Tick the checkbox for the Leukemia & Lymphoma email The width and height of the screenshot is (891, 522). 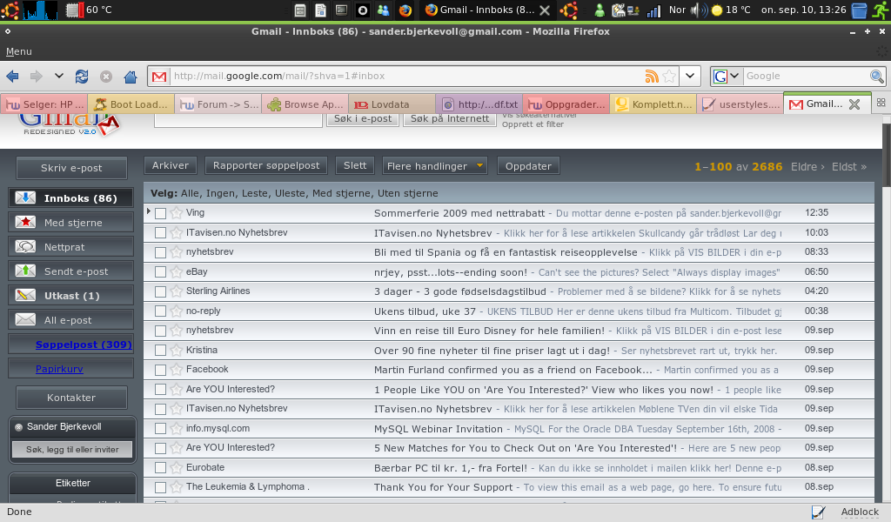160,488
